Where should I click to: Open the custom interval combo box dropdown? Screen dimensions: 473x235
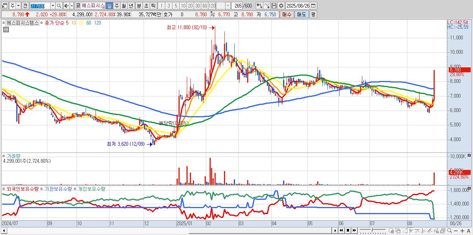[228, 6]
